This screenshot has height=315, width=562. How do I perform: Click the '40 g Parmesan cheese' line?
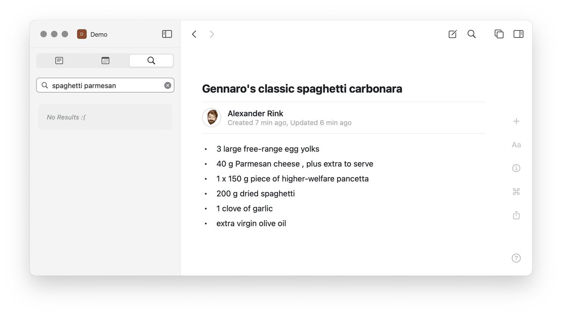(295, 164)
